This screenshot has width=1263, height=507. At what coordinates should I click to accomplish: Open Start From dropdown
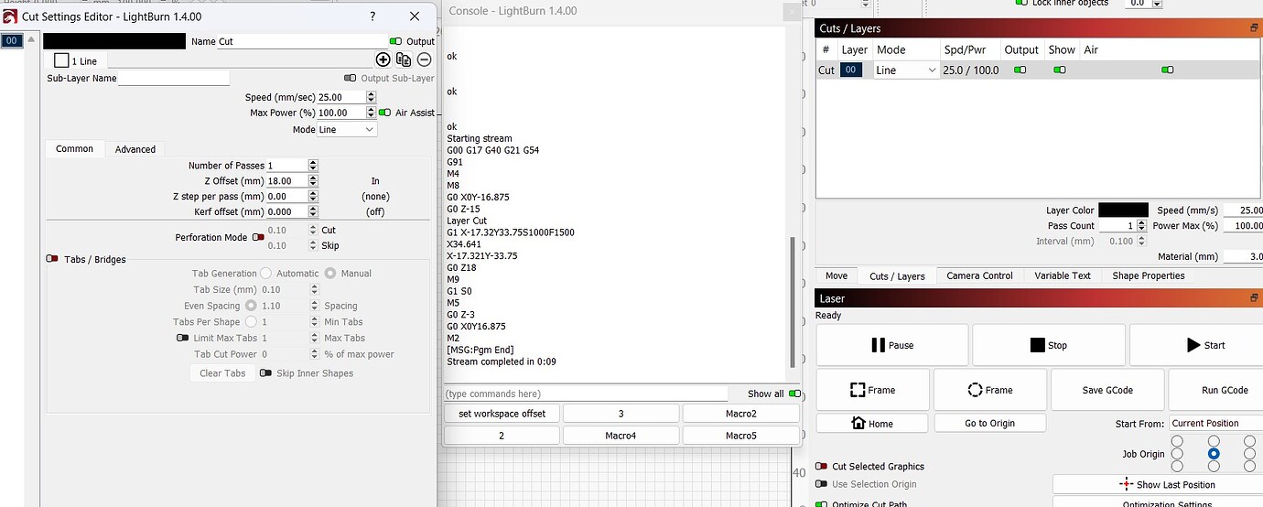[1215, 423]
